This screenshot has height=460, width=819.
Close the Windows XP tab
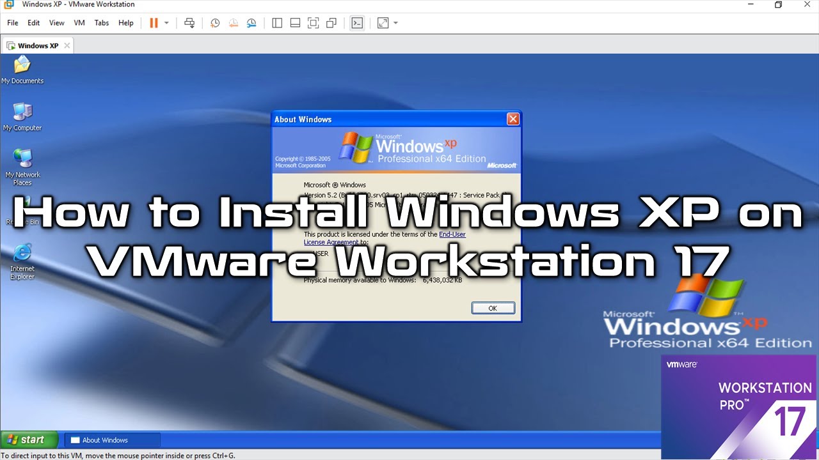point(67,46)
